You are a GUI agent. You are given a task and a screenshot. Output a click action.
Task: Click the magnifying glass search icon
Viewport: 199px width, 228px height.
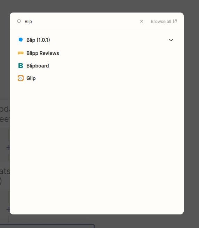(x=19, y=21)
